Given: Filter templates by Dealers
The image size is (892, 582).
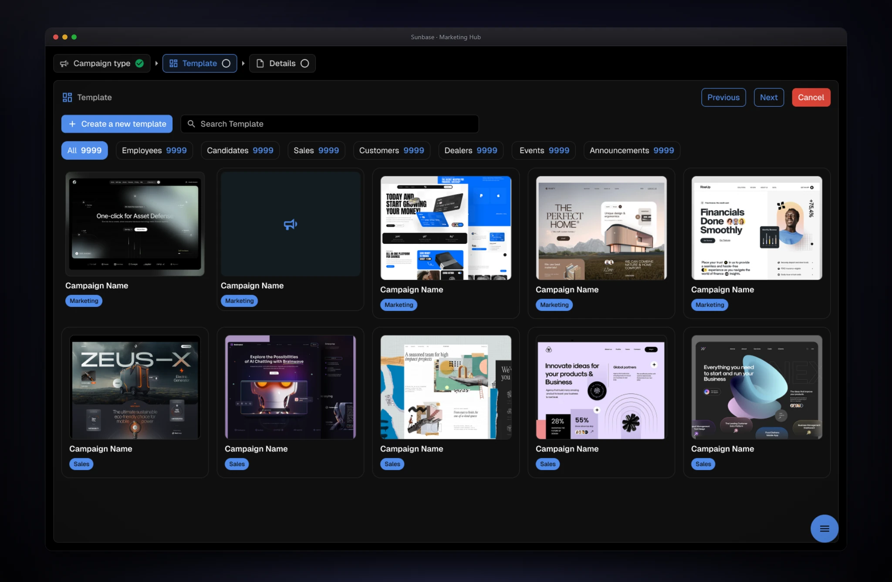Looking at the screenshot, I should [471, 151].
